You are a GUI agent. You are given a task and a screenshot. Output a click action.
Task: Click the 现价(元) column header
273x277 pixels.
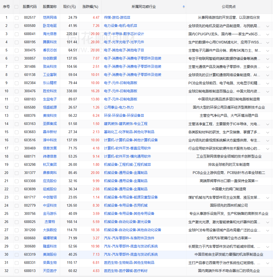pos(69,7)
